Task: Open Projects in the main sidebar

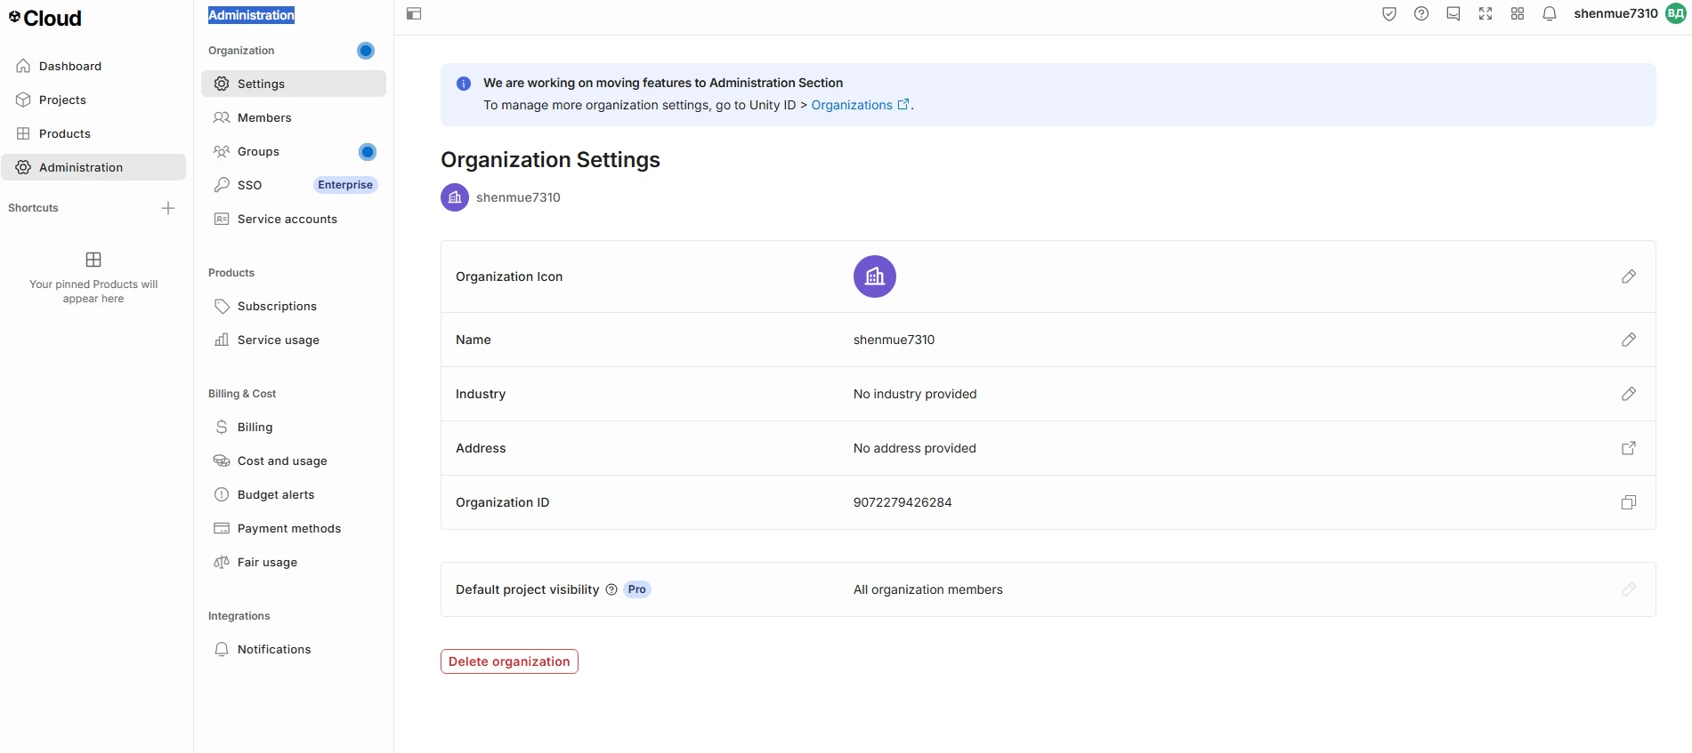Action: coord(93,100)
